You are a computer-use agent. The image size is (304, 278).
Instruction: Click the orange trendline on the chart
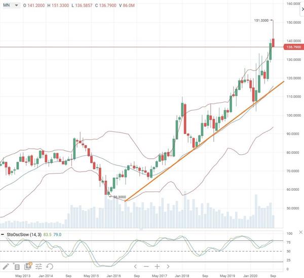click(204, 142)
